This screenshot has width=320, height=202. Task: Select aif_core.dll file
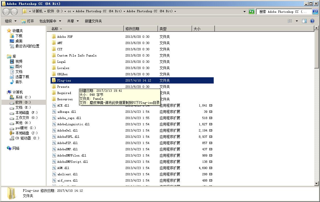point(67,180)
